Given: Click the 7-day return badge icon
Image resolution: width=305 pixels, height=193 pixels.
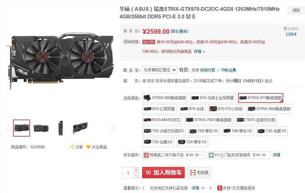Looking at the screenshot, I should [220, 188].
